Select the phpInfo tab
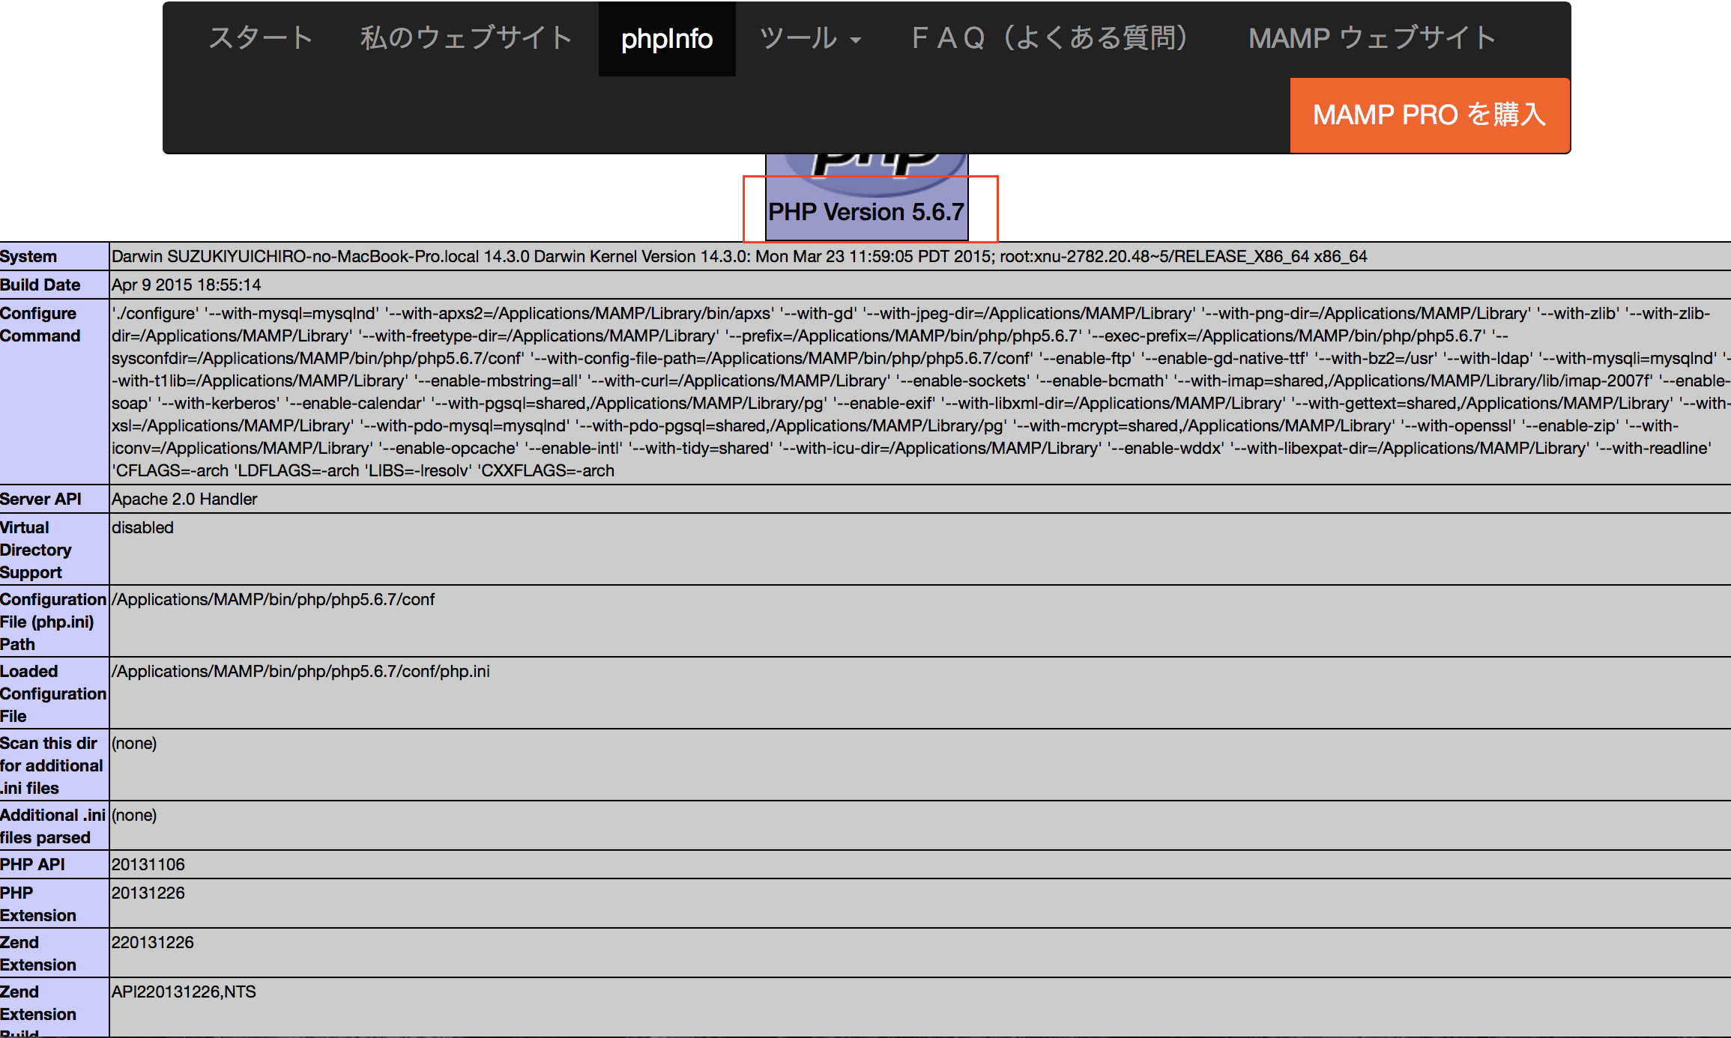Screen dimensions: 1731x1038 coord(666,39)
